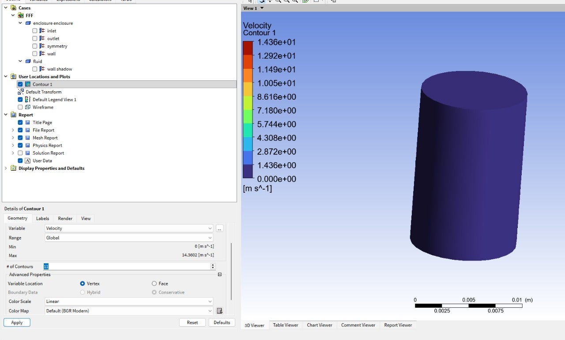Click the Title Page report icon
565x340 pixels.
click(28, 123)
